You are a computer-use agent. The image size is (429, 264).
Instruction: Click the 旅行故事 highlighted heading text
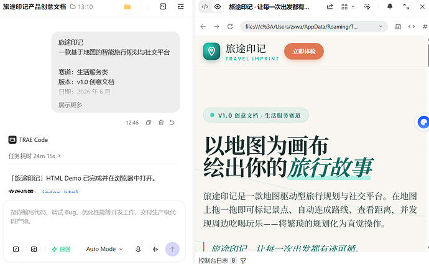coord(330,167)
